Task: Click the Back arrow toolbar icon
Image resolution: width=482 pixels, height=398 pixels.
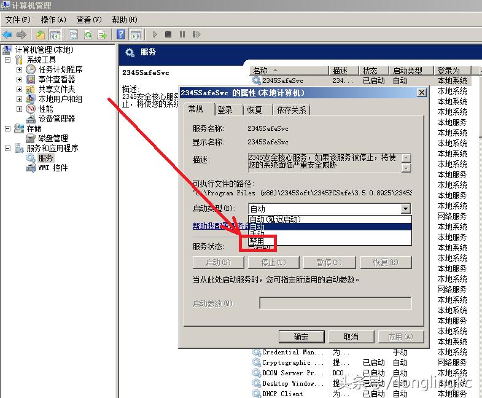Action: coord(7,34)
